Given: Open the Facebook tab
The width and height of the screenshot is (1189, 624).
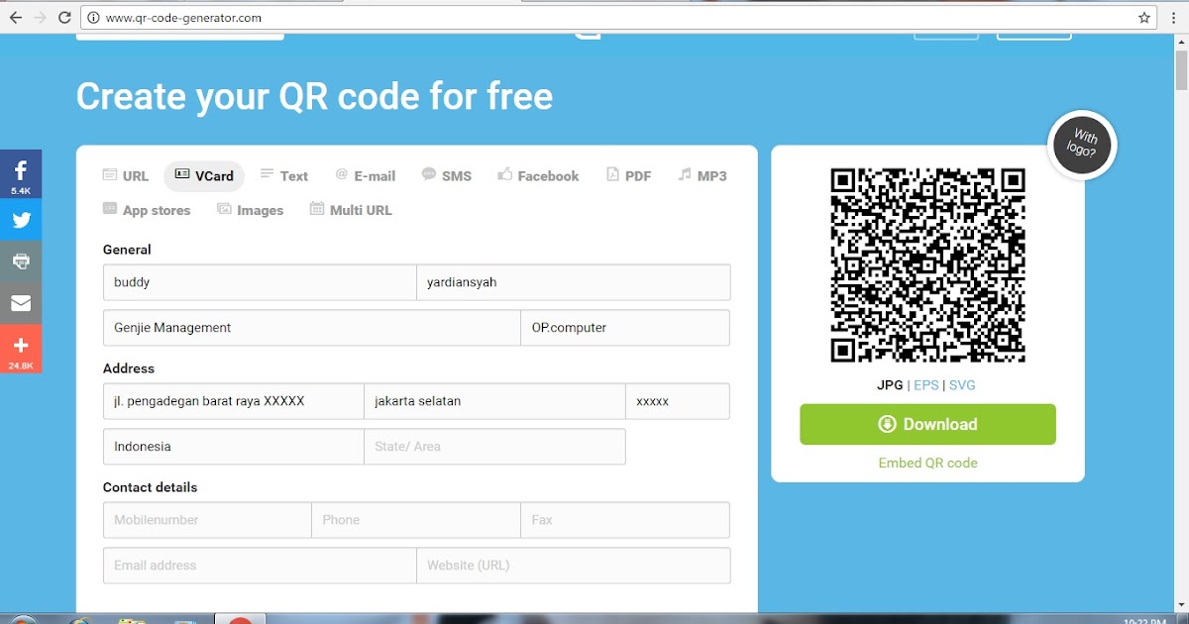Looking at the screenshot, I should pyautogui.click(x=538, y=176).
